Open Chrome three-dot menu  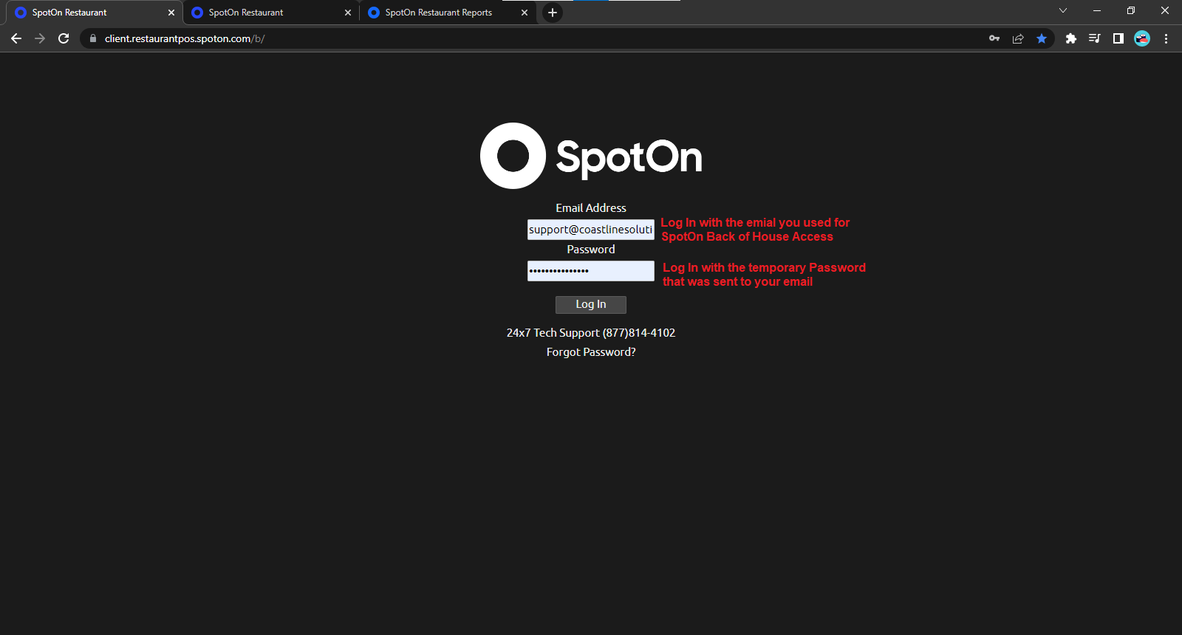(1166, 38)
